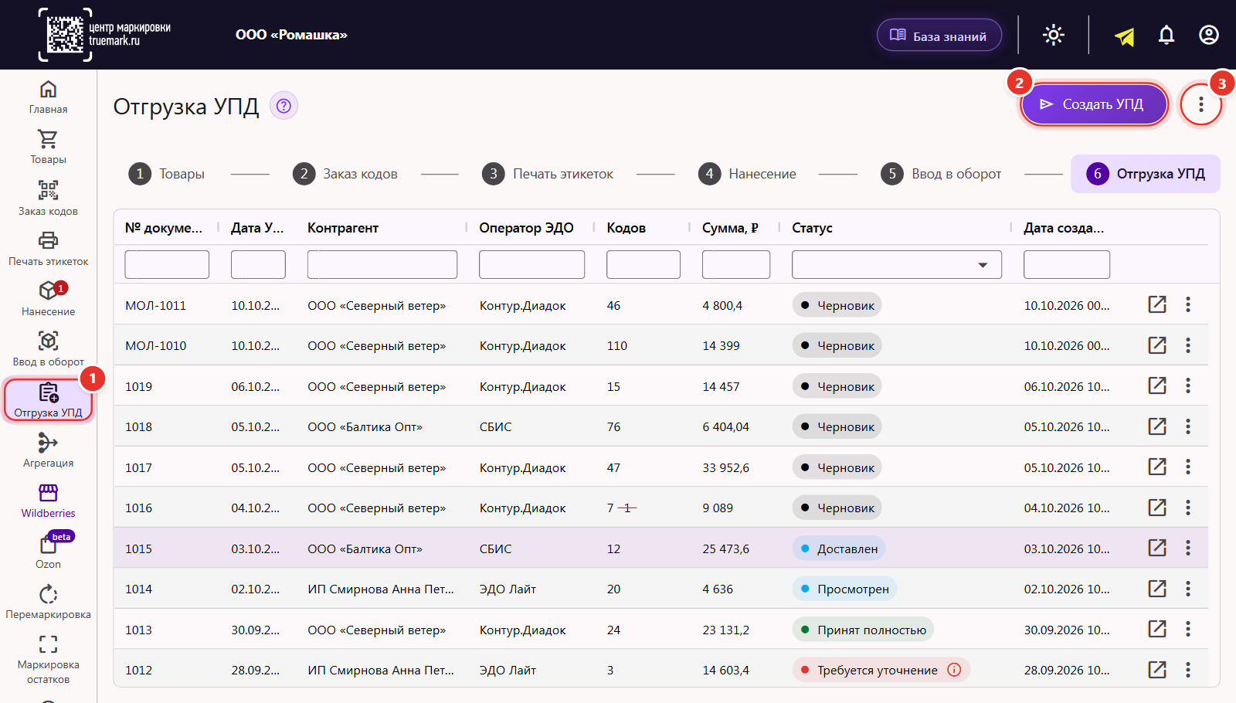The height and width of the screenshot is (703, 1236).
Task: Open Ввод в оборот sidebar item
Action: (x=48, y=349)
